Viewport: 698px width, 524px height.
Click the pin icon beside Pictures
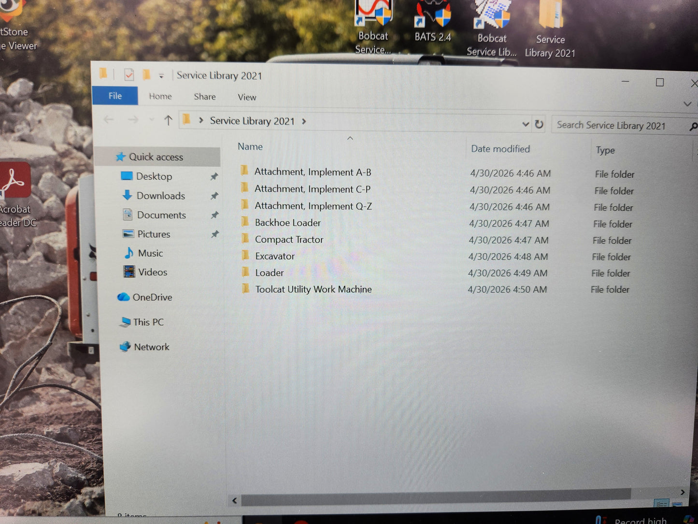pos(215,234)
